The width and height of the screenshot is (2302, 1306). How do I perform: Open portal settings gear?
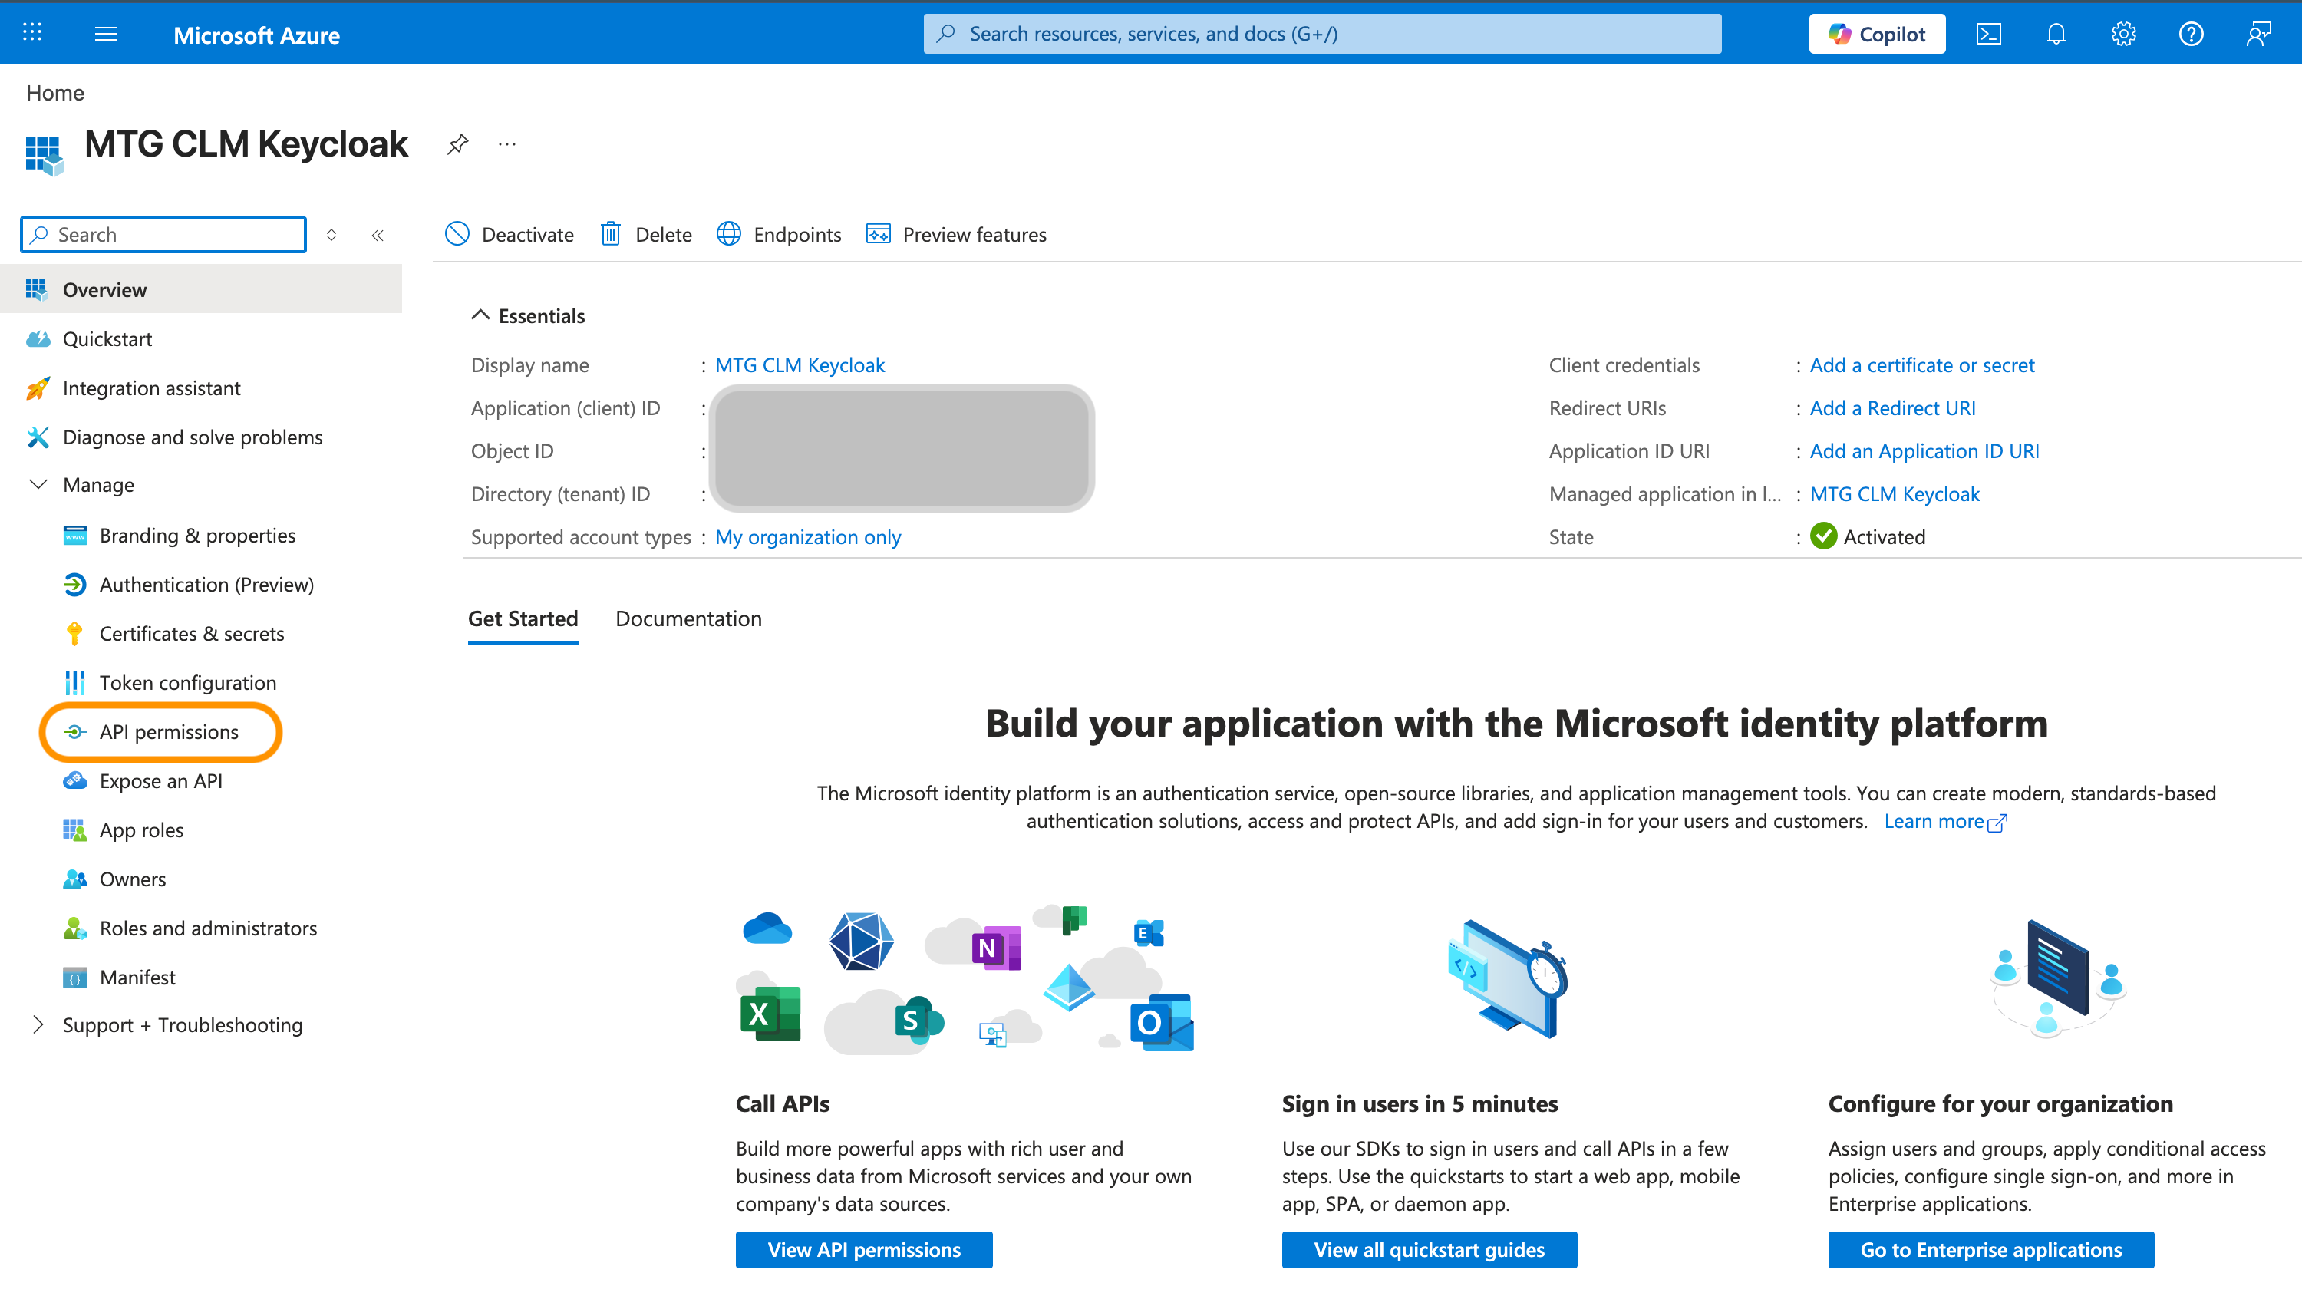(x=2122, y=34)
